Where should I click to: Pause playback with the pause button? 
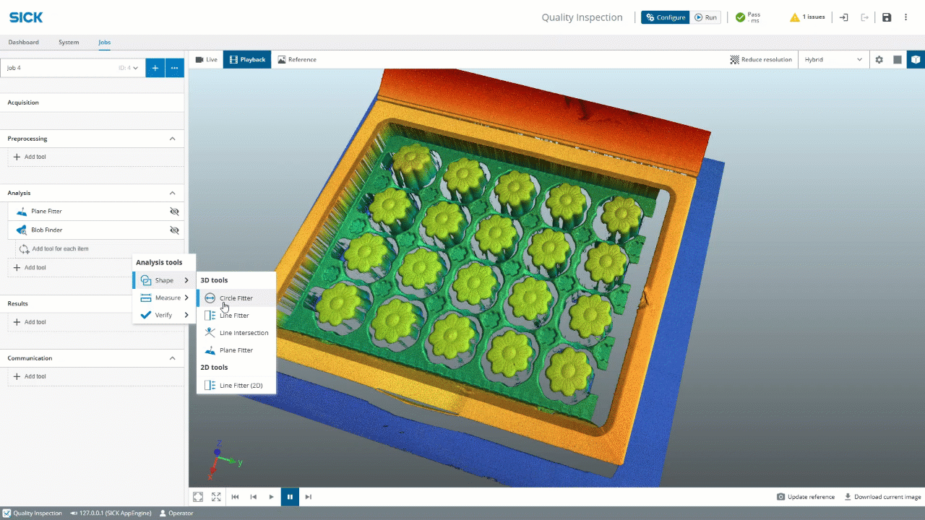coord(290,497)
